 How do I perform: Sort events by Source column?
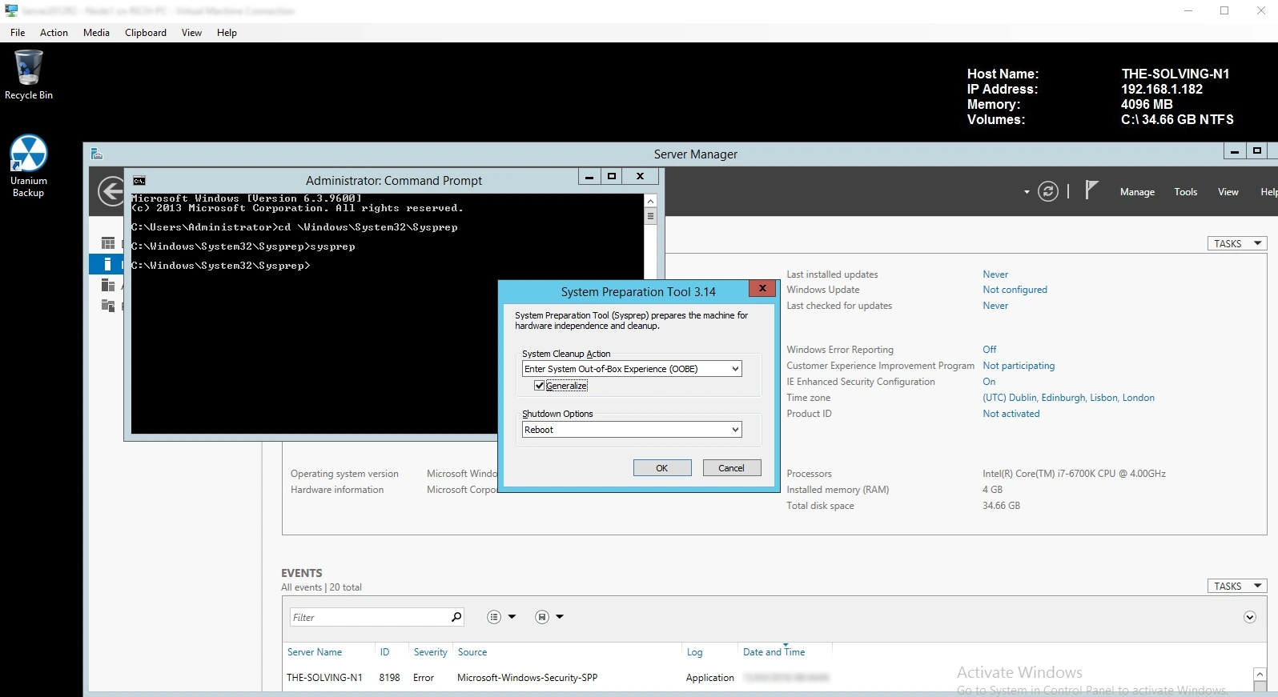tap(472, 652)
